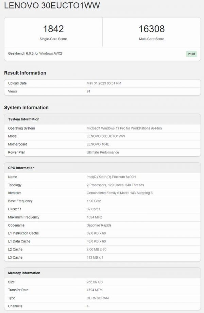Viewport: 204px width, 313px height.
Task: Select the Geekbench 6.0.3 for Windows AVX2 text
Action: [35, 53]
